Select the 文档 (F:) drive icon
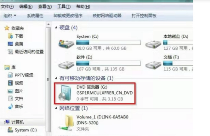Viewport: 210px width, 136px height. click(x=153, y=65)
